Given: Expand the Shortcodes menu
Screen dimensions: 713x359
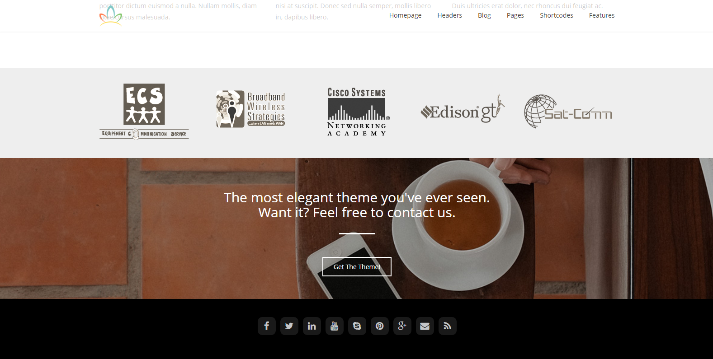Looking at the screenshot, I should tap(557, 15).
